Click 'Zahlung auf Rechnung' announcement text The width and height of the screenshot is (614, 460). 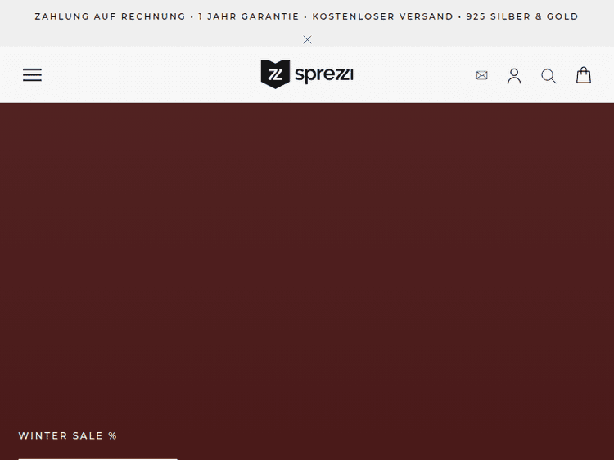[x=110, y=16]
